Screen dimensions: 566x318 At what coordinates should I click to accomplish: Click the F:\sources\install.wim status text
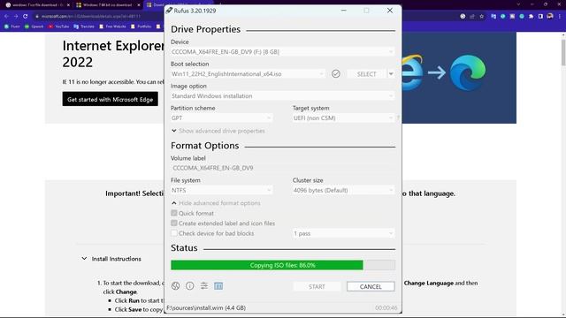click(x=206, y=308)
